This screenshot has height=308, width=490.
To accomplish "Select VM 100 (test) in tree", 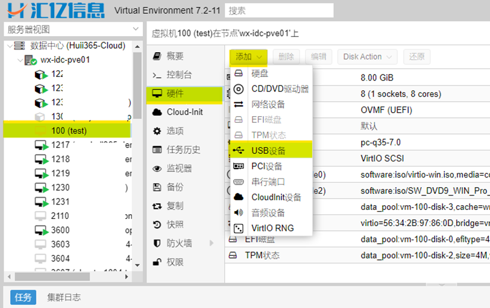I will point(69,131).
